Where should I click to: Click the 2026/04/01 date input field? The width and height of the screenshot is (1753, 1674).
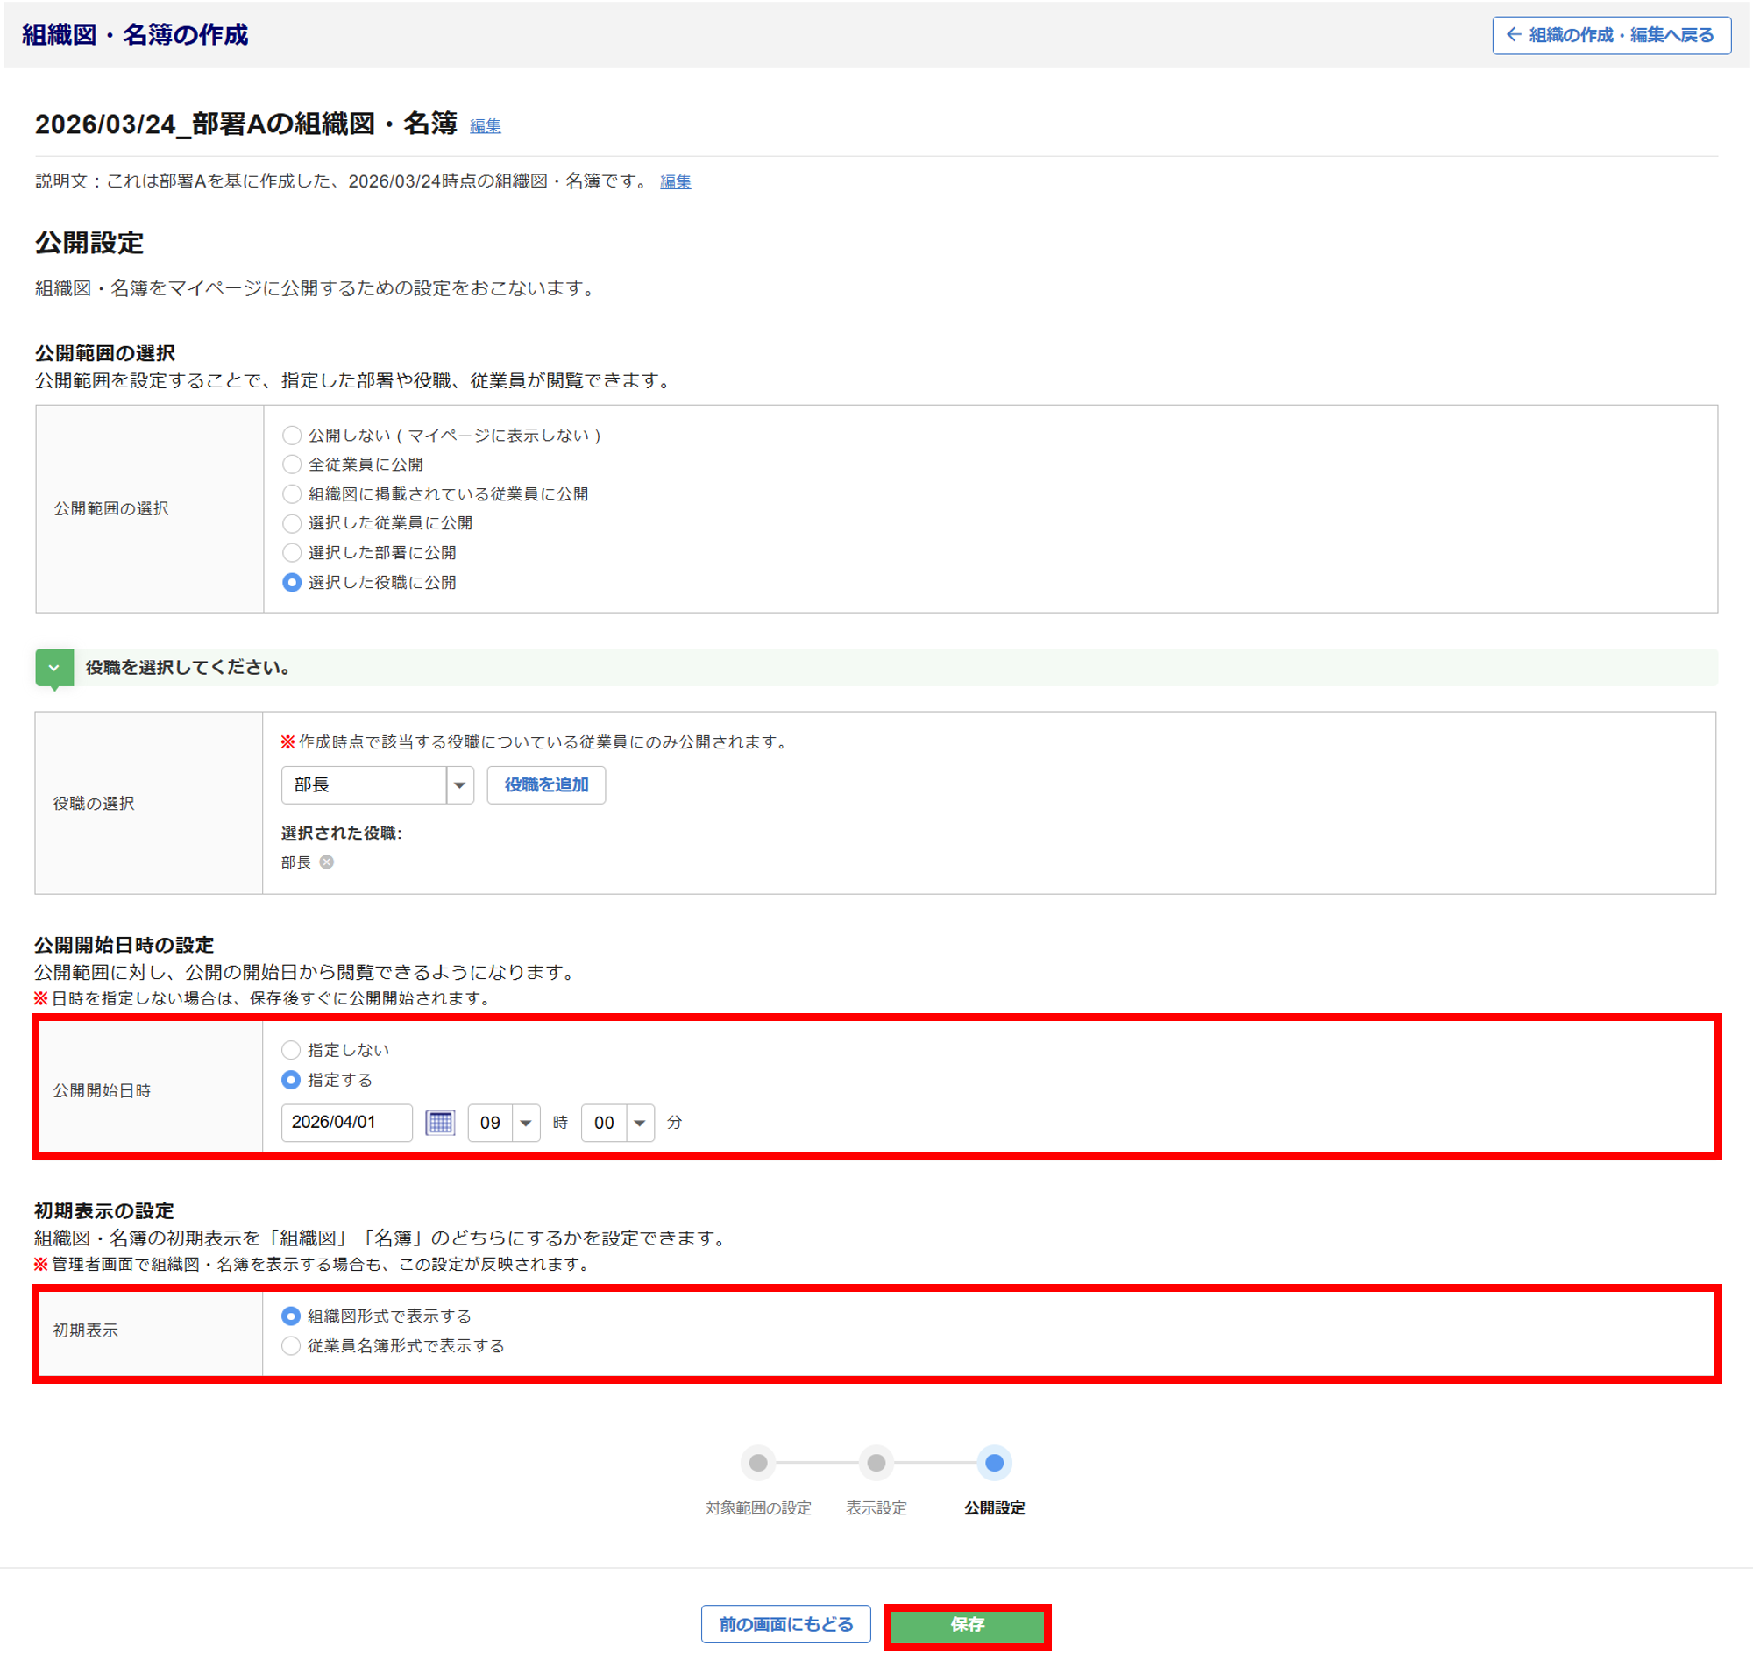(x=346, y=1122)
